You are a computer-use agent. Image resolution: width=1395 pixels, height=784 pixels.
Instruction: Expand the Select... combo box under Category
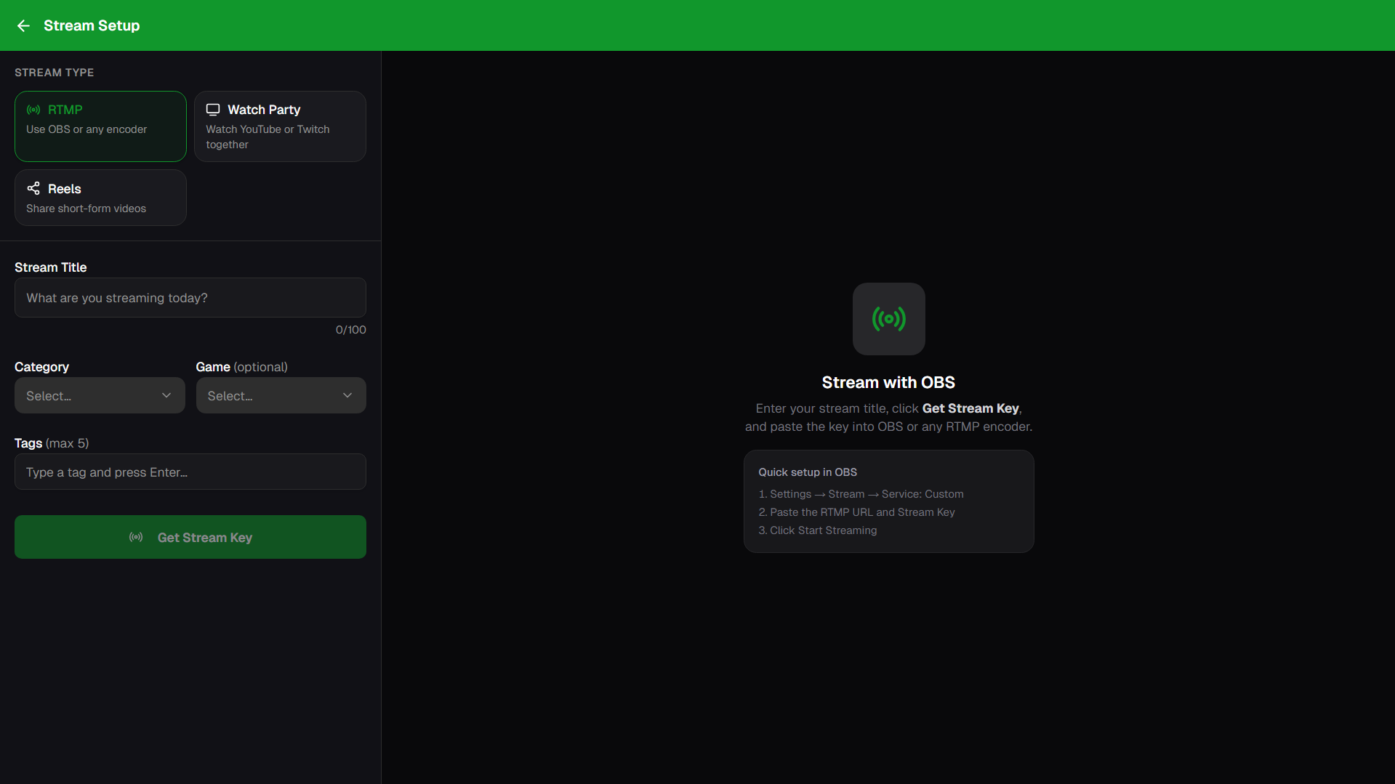point(99,395)
